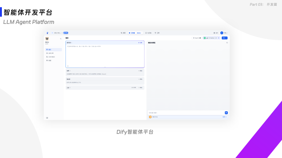Click the blue 发布 (Publish) dropdown button

(x=225, y=38)
